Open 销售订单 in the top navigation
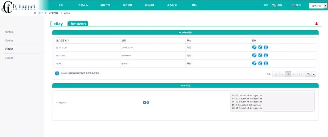This screenshot has width=328, height=137. pos(105,5)
